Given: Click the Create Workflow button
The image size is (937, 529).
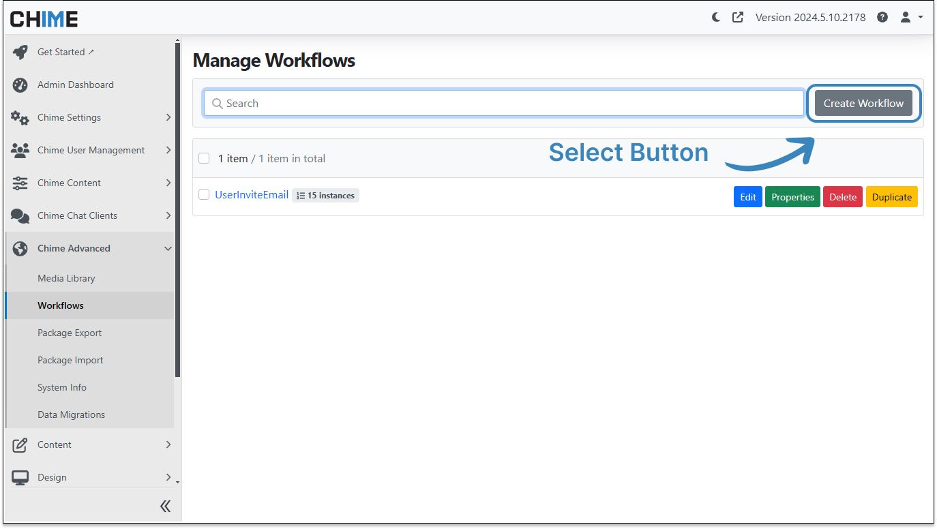Looking at the screenshot, I should pos(863,104).
